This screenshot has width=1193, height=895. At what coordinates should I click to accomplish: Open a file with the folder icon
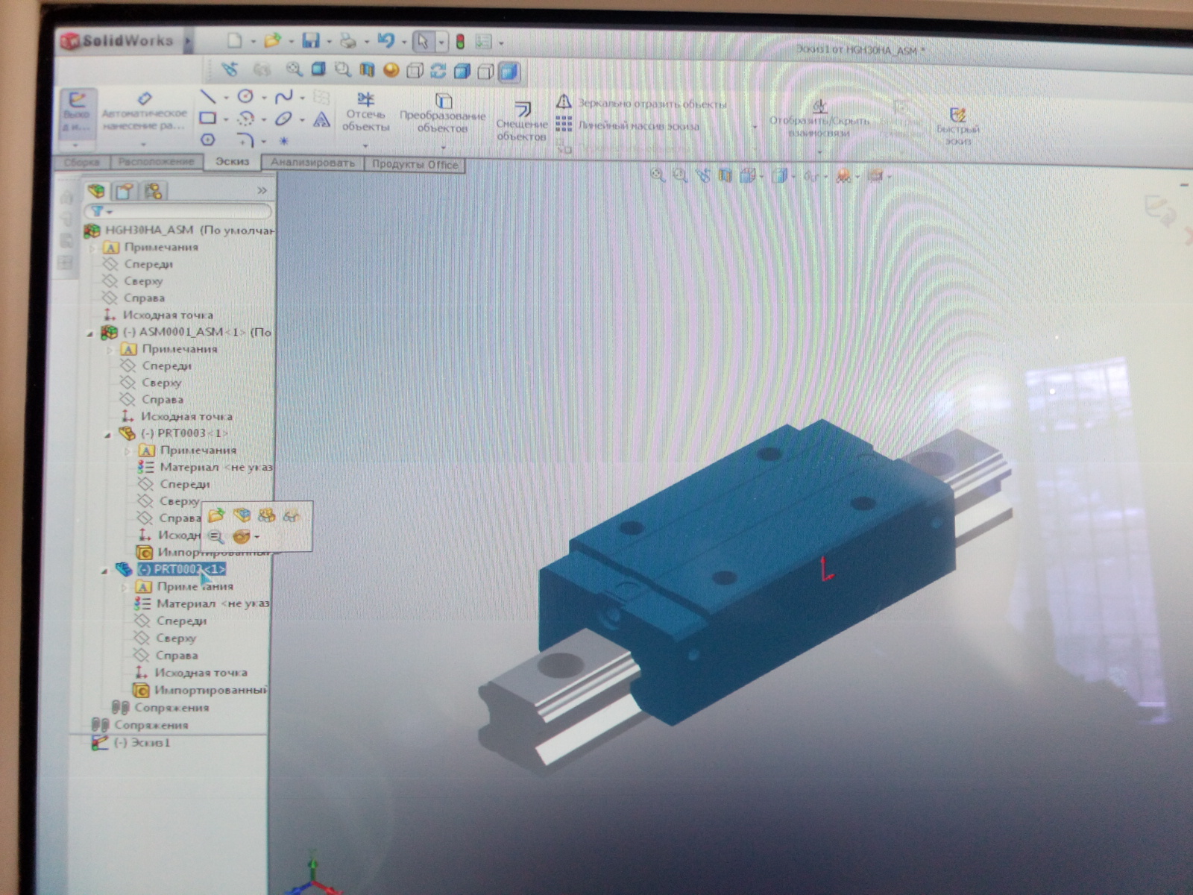click(272, 40)
